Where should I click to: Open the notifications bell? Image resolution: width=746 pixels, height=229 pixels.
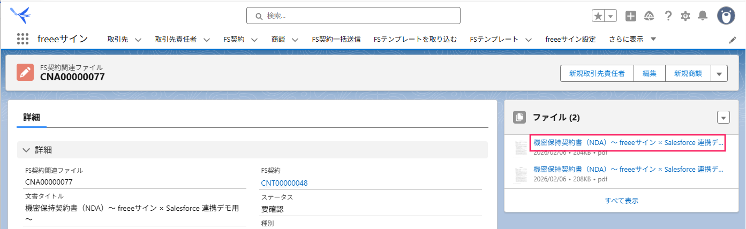pos(703,16)
